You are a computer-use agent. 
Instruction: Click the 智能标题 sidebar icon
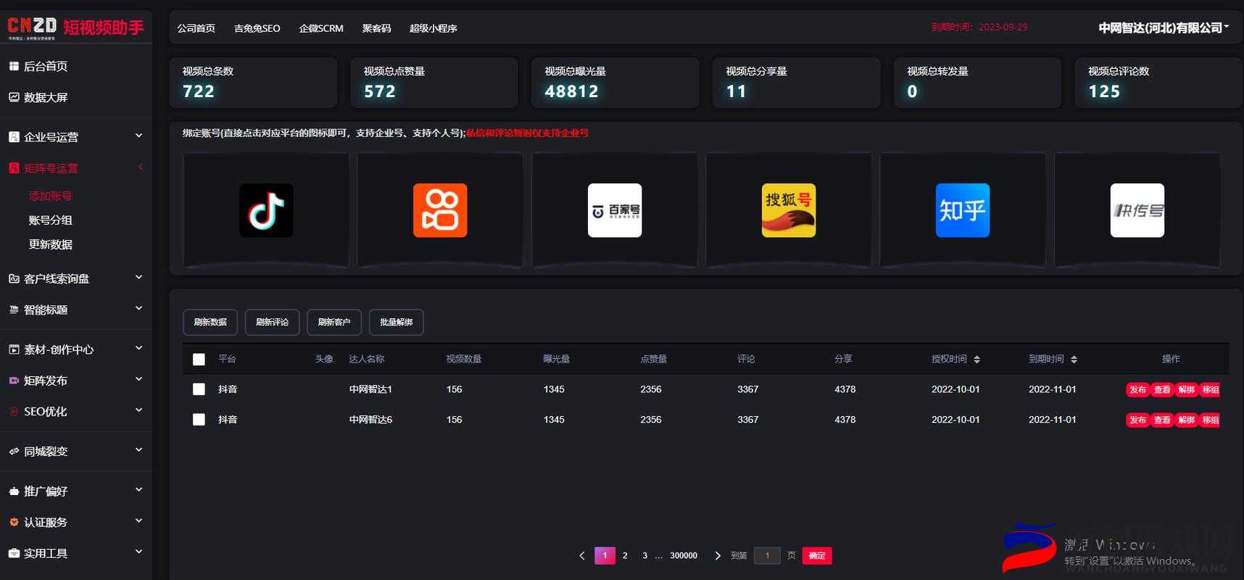14,310
